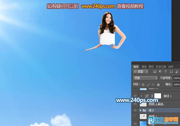Click the 填充 fill value field
The image size is (180, 126).
tap(176, 85)
